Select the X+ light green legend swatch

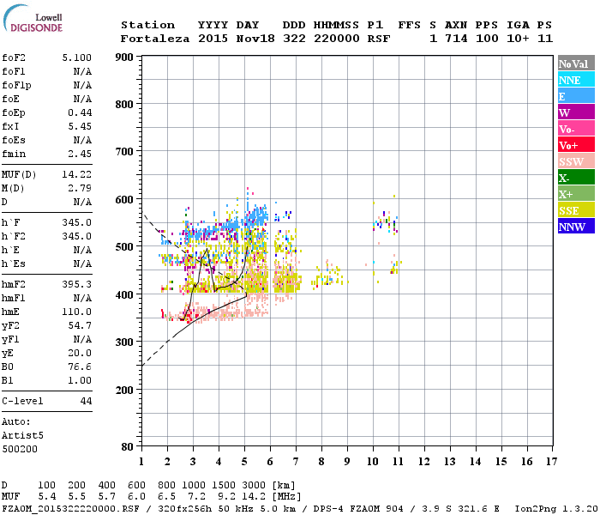[x=576, y=193]
